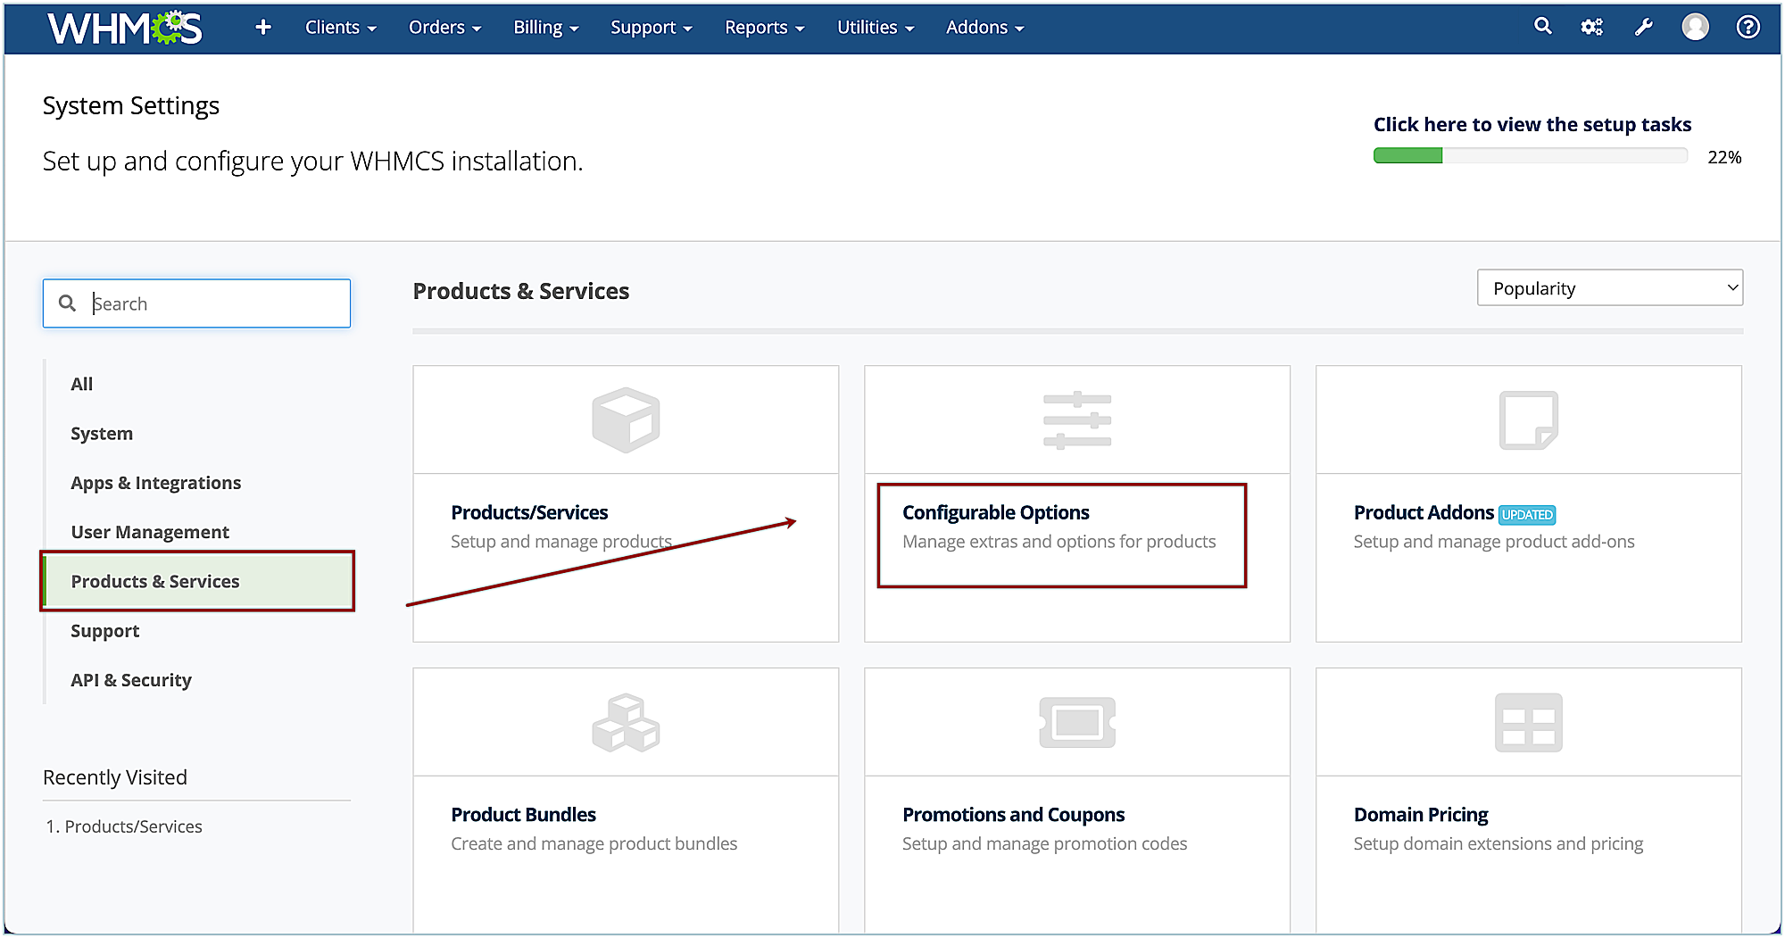This screenshot has width=1785, height=938.
Task: Select the All category in sidebar
Action: point(81,384)
